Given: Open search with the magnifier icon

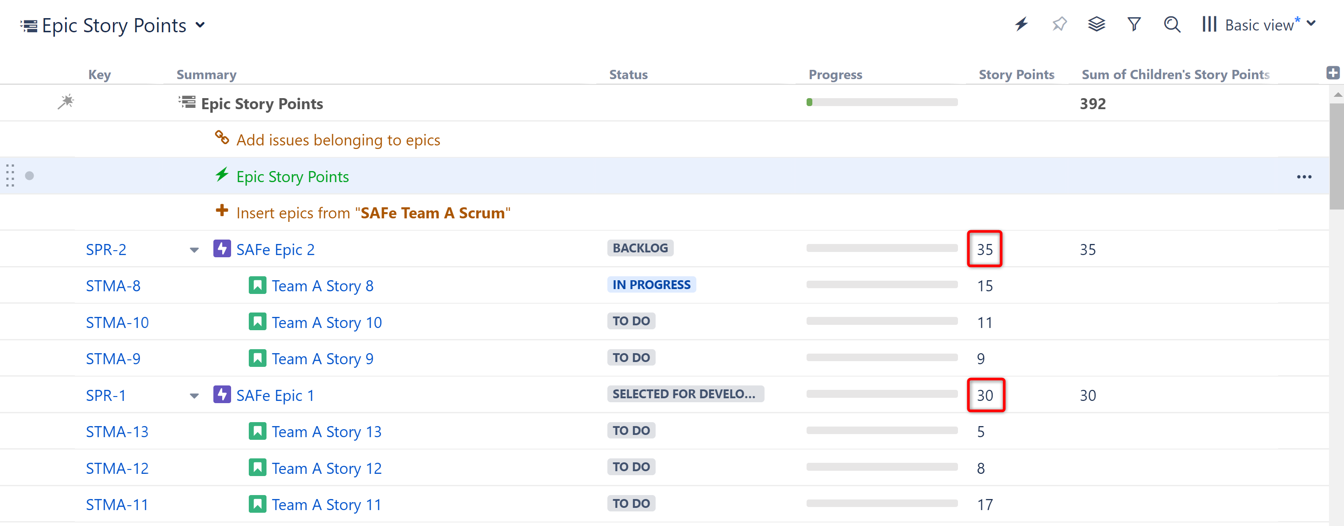Looking at the screenshot, I should [x=1172, y=24].
